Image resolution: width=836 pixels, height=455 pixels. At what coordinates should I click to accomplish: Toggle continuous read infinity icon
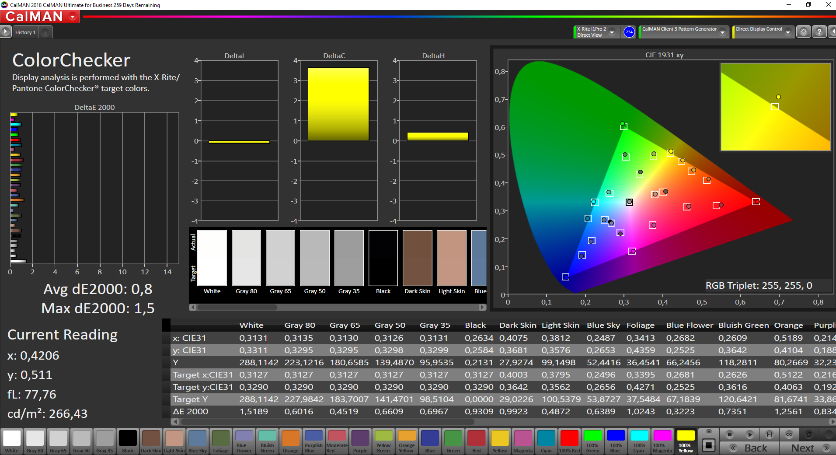point(789,434)
